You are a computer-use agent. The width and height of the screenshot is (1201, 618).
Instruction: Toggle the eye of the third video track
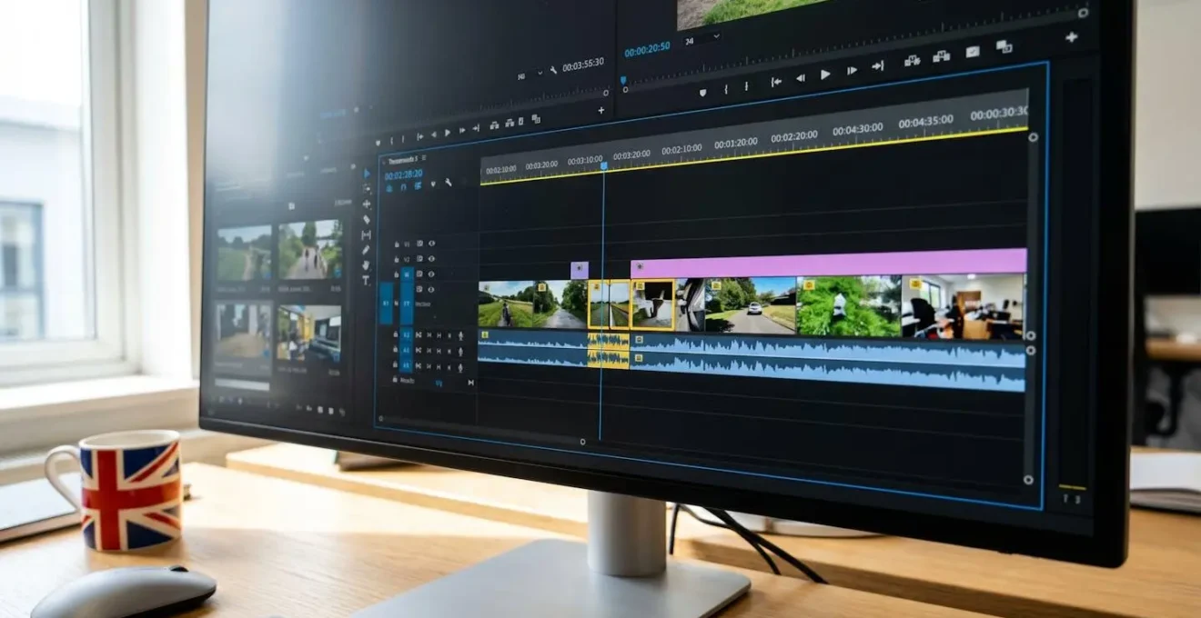[431, 274]
